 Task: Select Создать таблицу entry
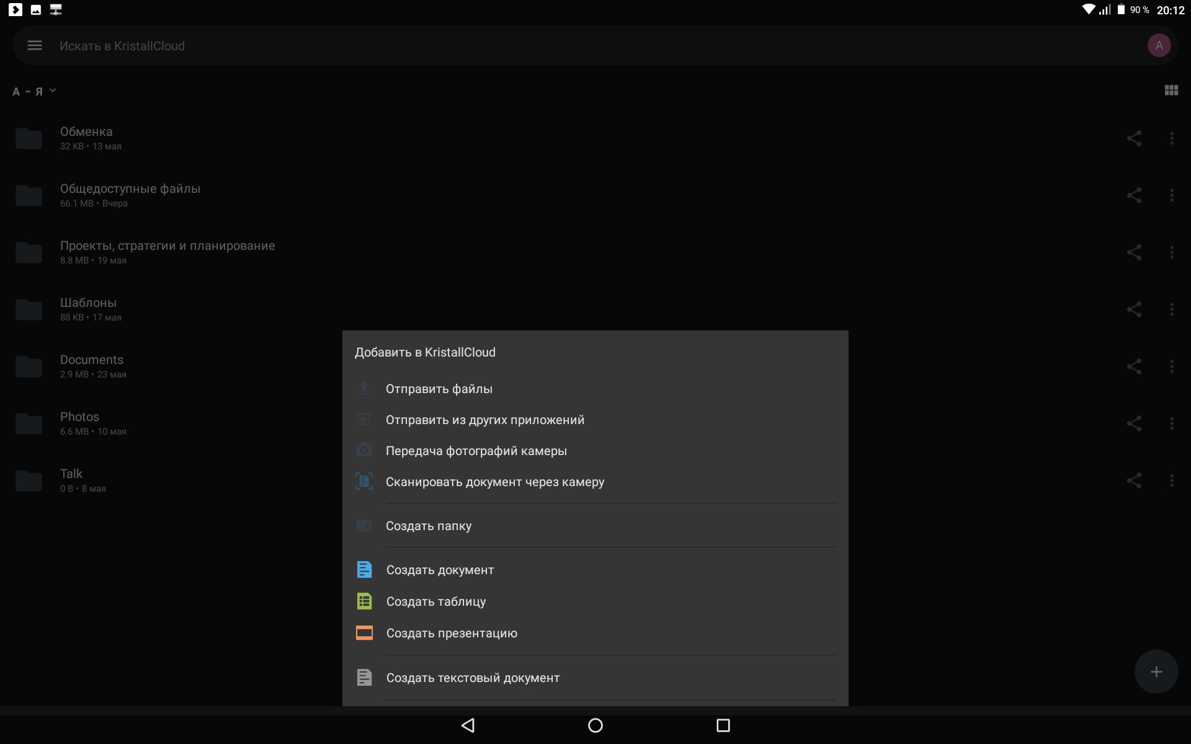click(x=435, y=601)
